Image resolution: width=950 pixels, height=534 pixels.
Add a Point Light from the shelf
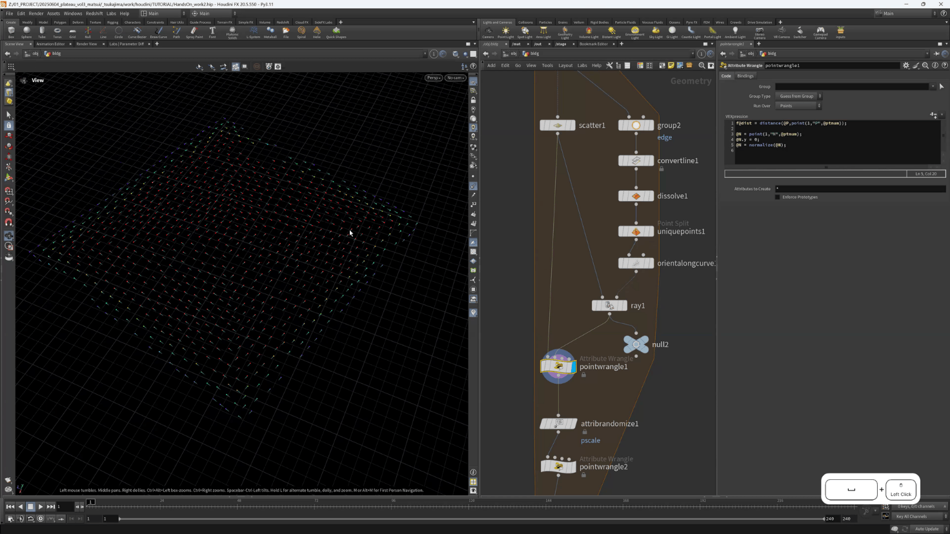(506, 32)
